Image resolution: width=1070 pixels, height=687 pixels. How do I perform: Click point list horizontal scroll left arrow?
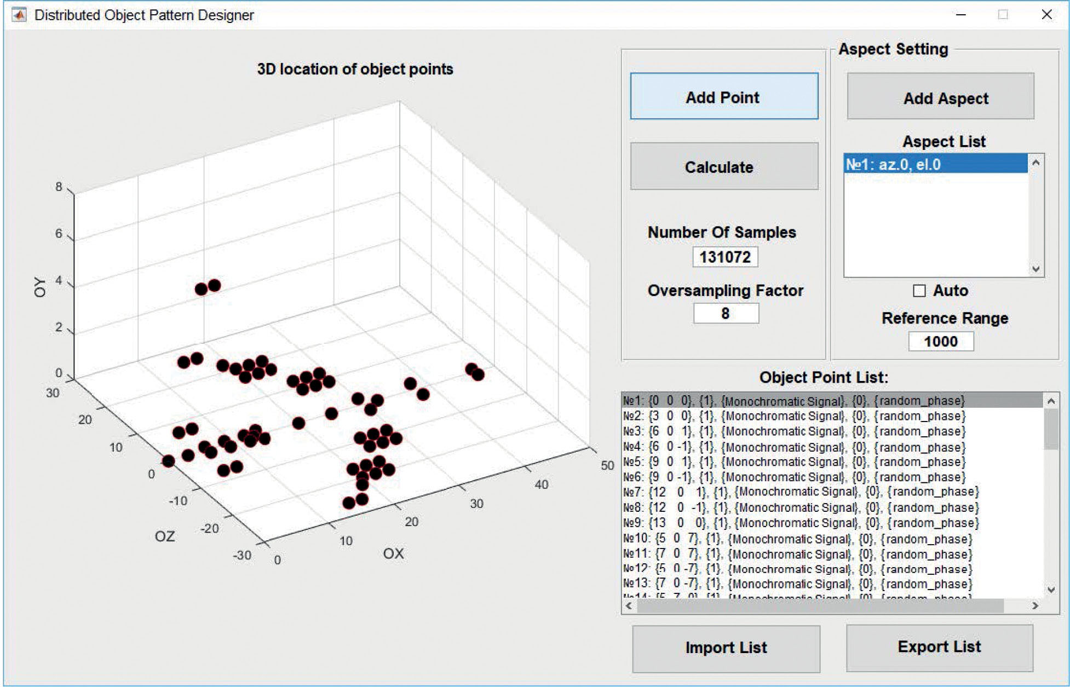point(629,605)
